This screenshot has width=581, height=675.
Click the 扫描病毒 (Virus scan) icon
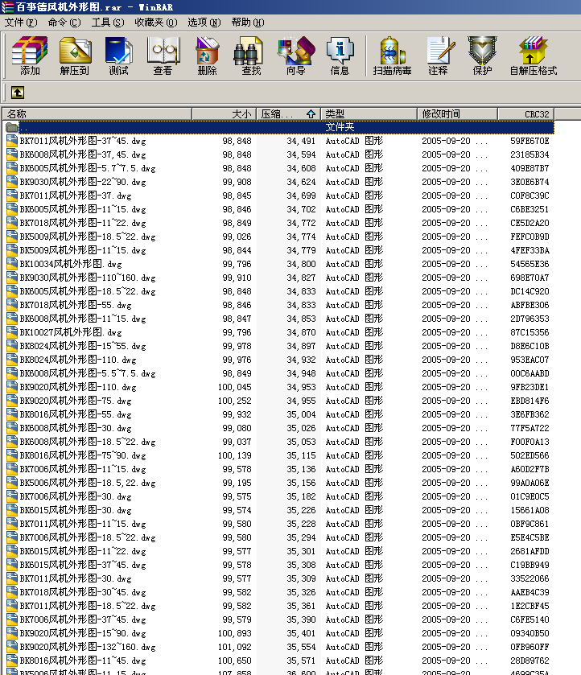[x=392, y=56]
